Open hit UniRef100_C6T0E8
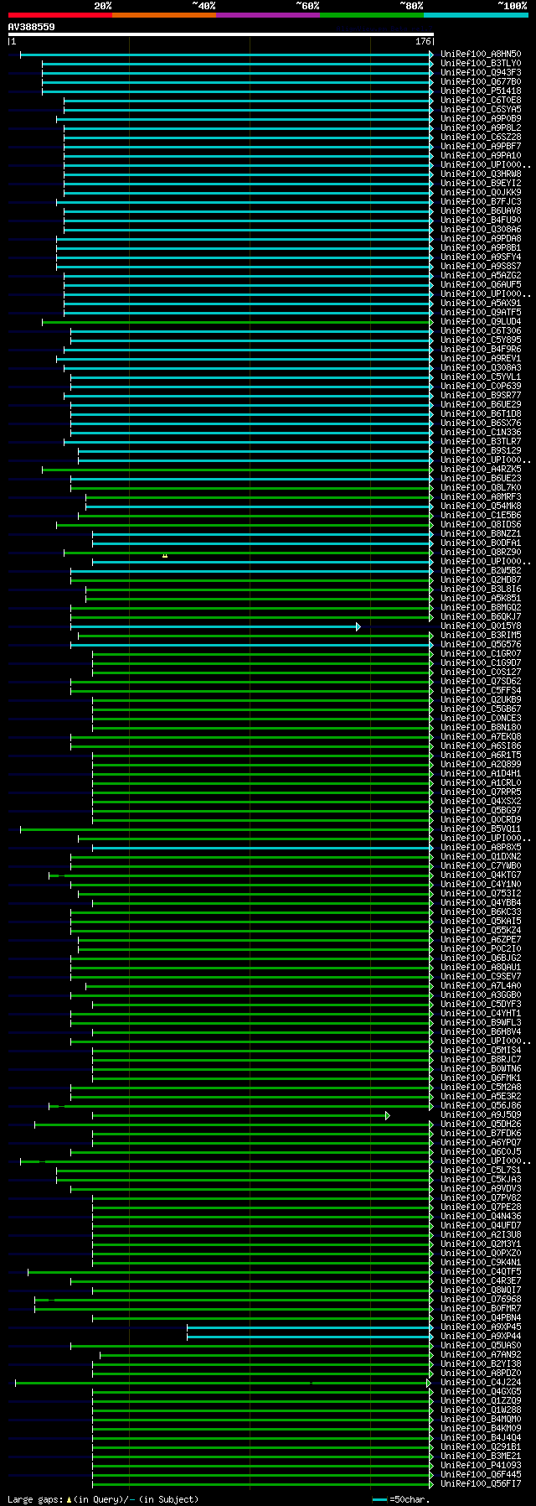This screenshot has height=1506, width=536. [x=481, y=101]
